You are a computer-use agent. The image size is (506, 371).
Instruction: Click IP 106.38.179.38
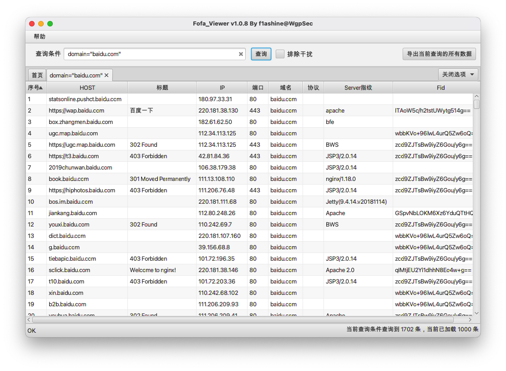click(x=217, y=167)
